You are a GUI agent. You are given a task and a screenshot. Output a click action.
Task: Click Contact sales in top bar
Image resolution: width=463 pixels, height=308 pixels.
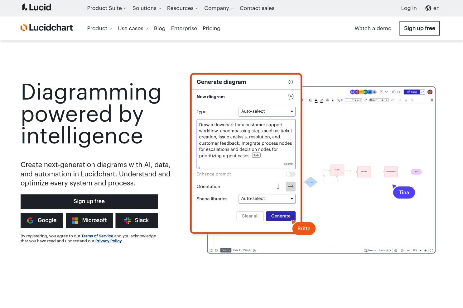257,8
